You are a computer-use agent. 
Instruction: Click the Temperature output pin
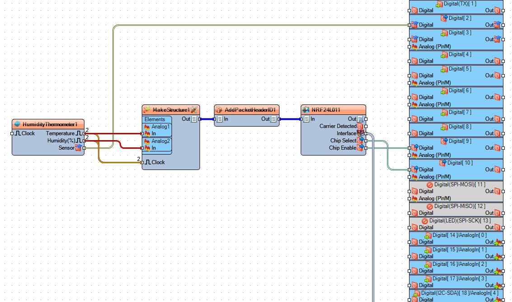coord(84,133)
